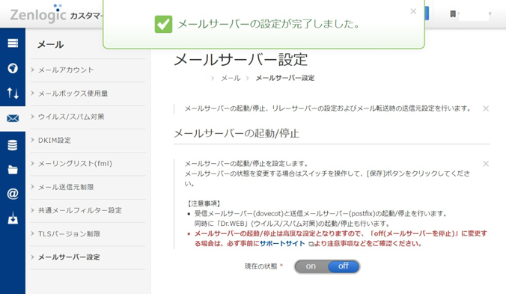Click the サポートサイト link

point(282,244)
